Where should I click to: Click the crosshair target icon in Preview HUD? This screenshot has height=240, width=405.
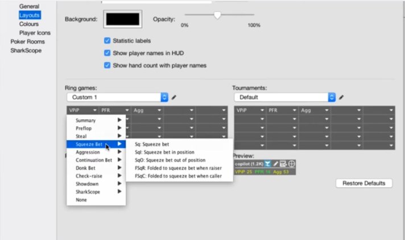pos(291,164)
